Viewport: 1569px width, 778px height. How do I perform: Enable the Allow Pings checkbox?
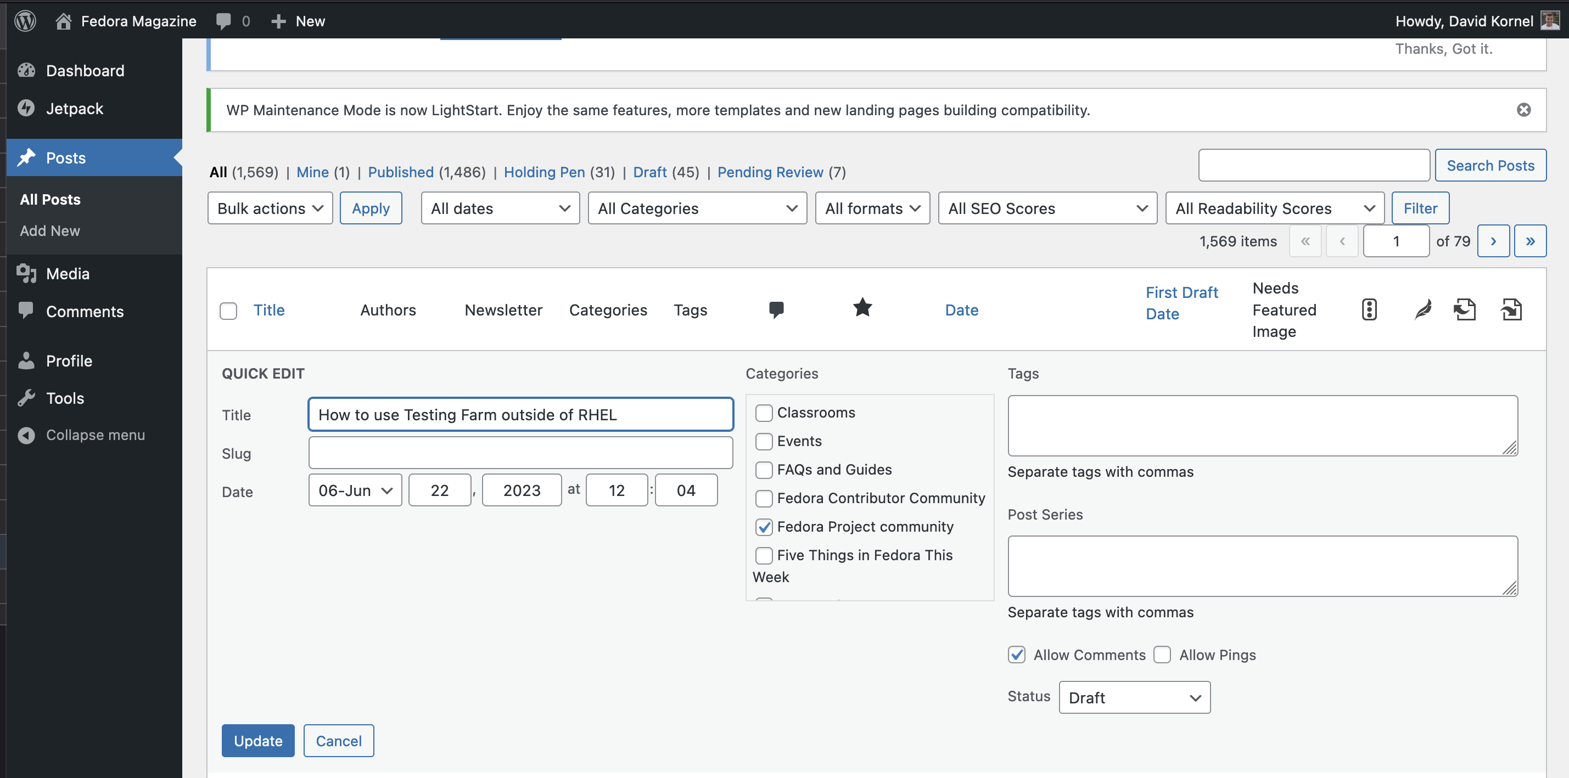1162,655
